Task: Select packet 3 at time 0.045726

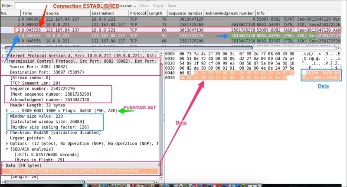Action: [170, 30]
